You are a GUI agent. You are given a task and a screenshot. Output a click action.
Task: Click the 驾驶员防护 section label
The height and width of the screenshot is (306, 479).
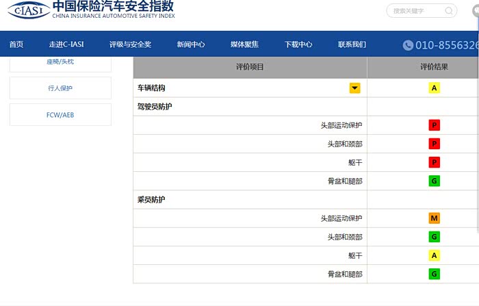pyautogui.click(x=155, y=107)
